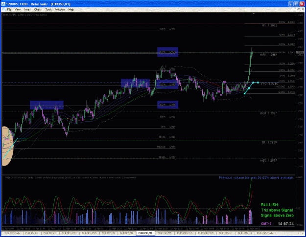Switch to the EURJPY,H4 chart tab
The image size is (306, 237).
32,233
